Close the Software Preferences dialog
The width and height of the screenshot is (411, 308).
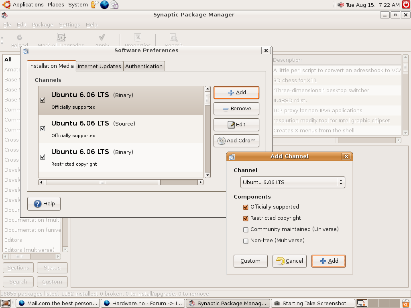[x=266, y=51]
